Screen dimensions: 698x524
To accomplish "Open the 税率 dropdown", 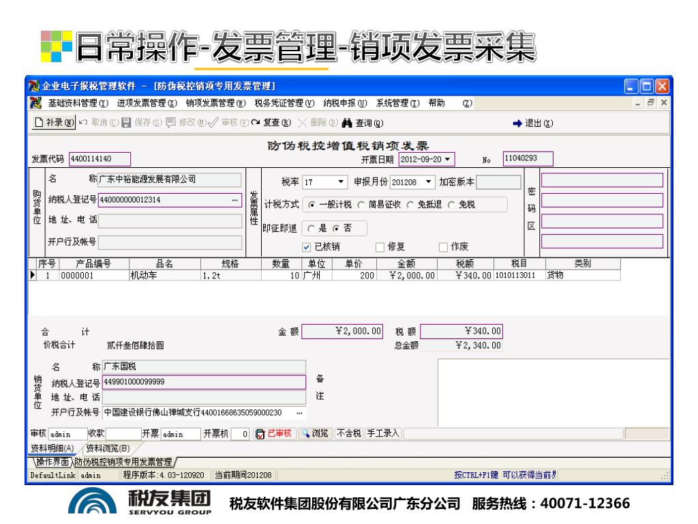I will click(341, 181).
